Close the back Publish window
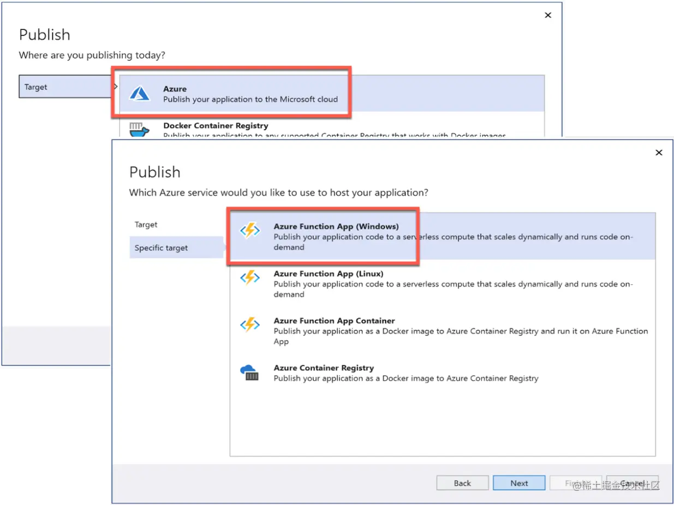The height and width of the screenshot is (505, 674). [548, 15]
